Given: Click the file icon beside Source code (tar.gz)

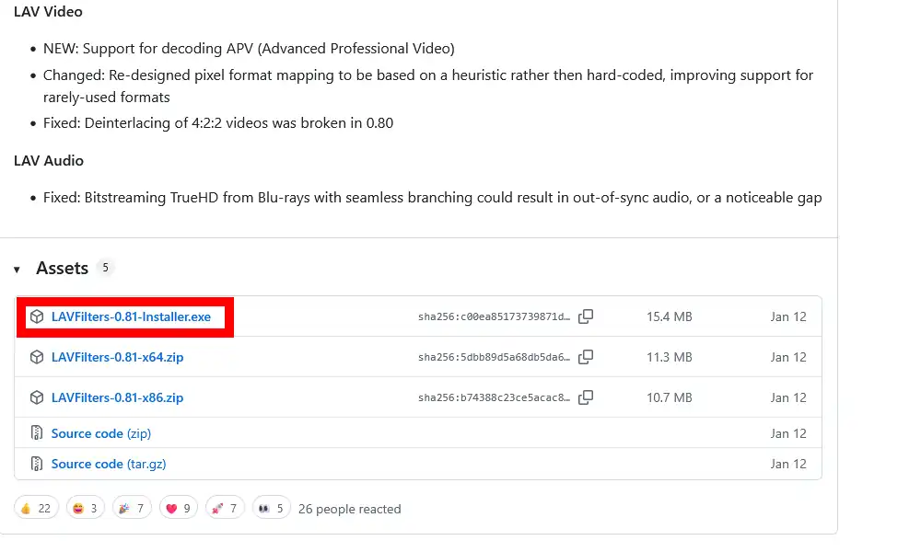Looking at the screenshot, I should tap(37, 464).
